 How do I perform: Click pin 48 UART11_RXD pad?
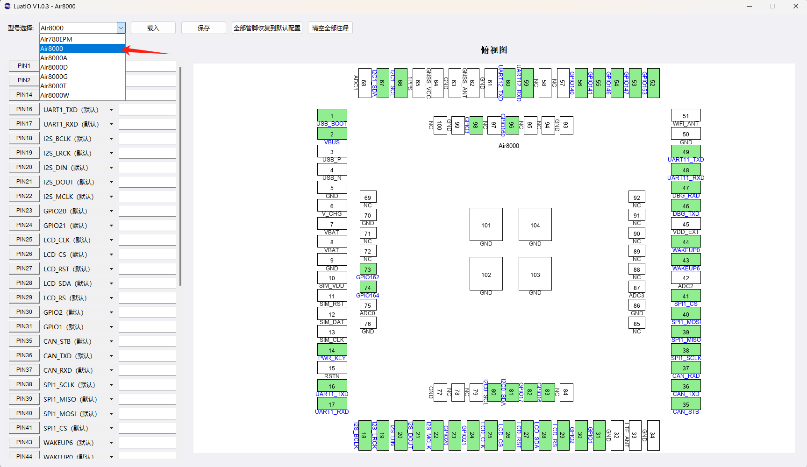click(x=686, y=170)
